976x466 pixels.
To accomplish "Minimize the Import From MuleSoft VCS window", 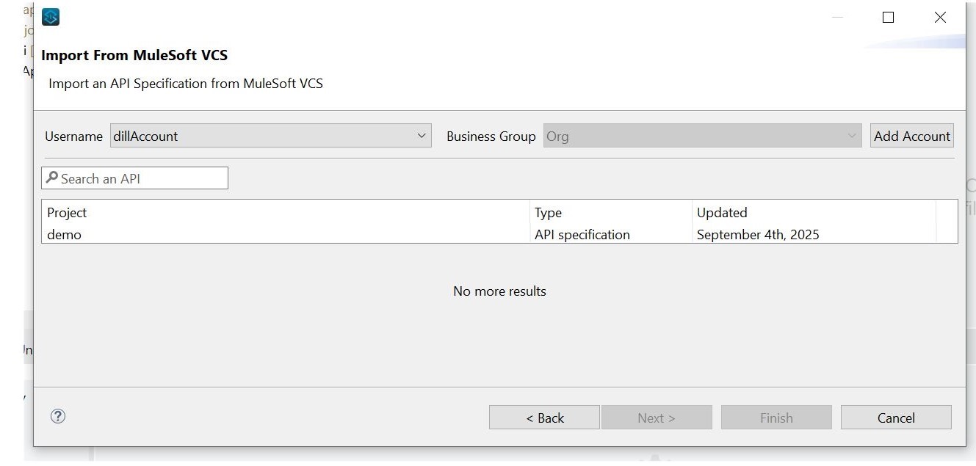I will [x=838, y=17].
